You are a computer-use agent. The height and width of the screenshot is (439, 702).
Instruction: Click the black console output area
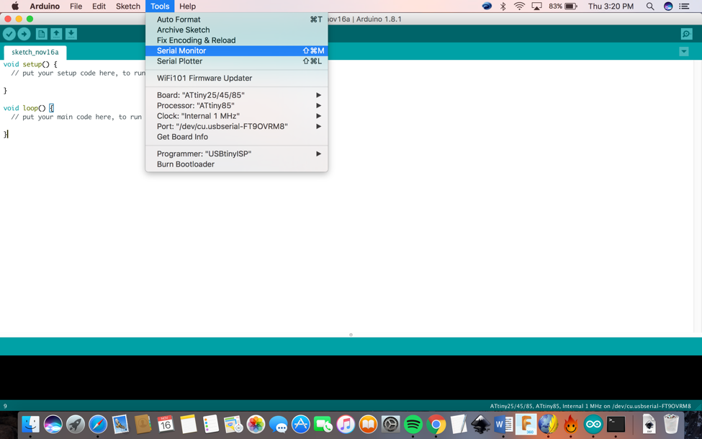(x=351, y=377)
